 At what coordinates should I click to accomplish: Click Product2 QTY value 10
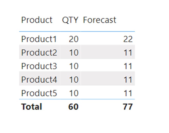click(x=74, y=53)
